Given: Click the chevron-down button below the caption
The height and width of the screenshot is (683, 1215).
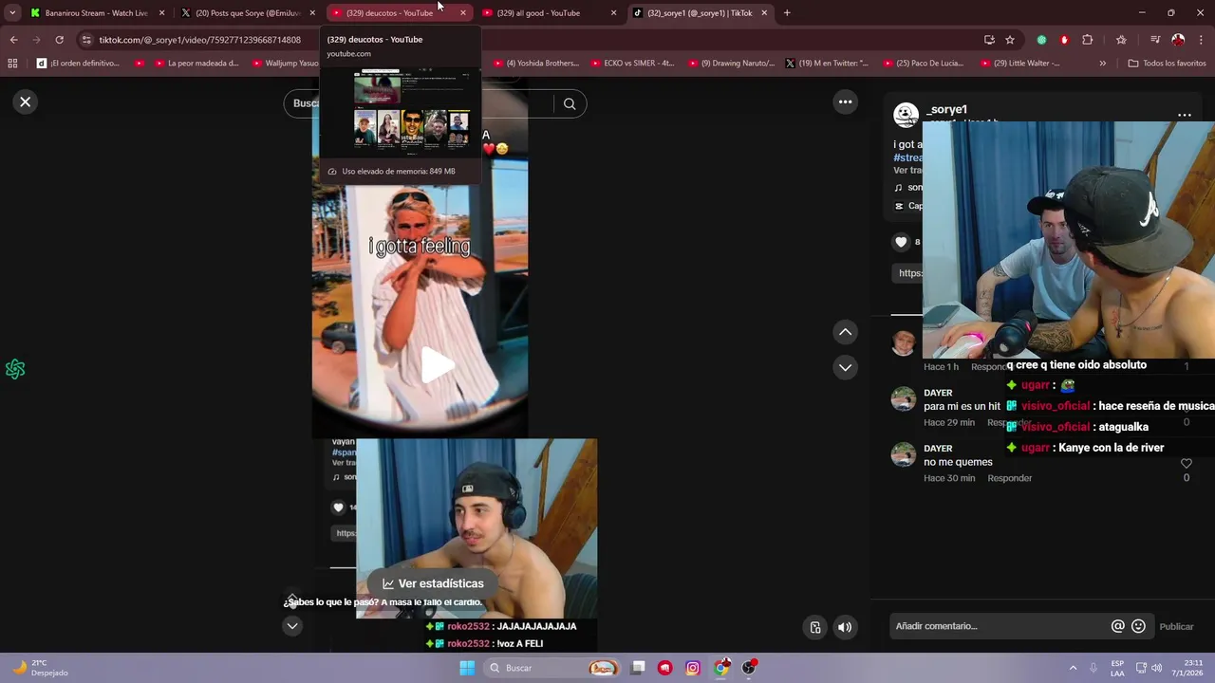Looking at the screenshot, I should pos(292,626).
